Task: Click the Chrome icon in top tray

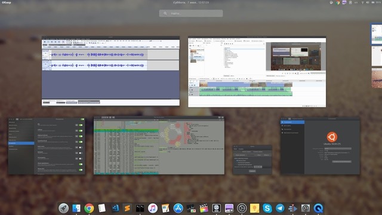Action: [x=338, y=2]
